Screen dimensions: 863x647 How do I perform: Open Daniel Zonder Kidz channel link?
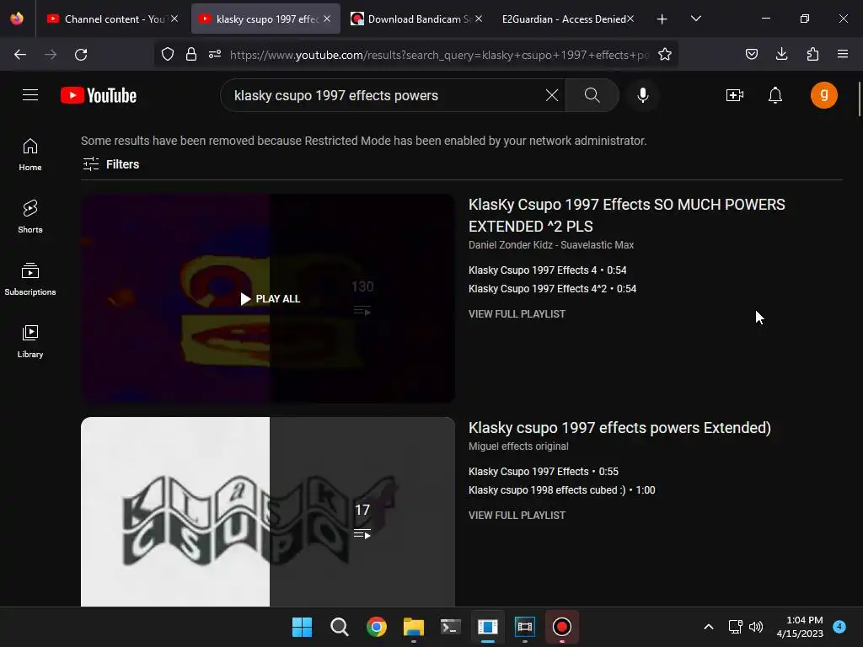551,245
